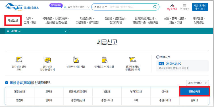Click the 06:00~24:00 usage time text
The height and width of the screenshot is (107, 214).
173,63
